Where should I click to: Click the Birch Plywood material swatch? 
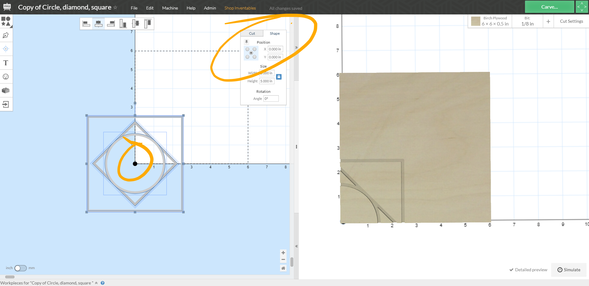[475, 21]
